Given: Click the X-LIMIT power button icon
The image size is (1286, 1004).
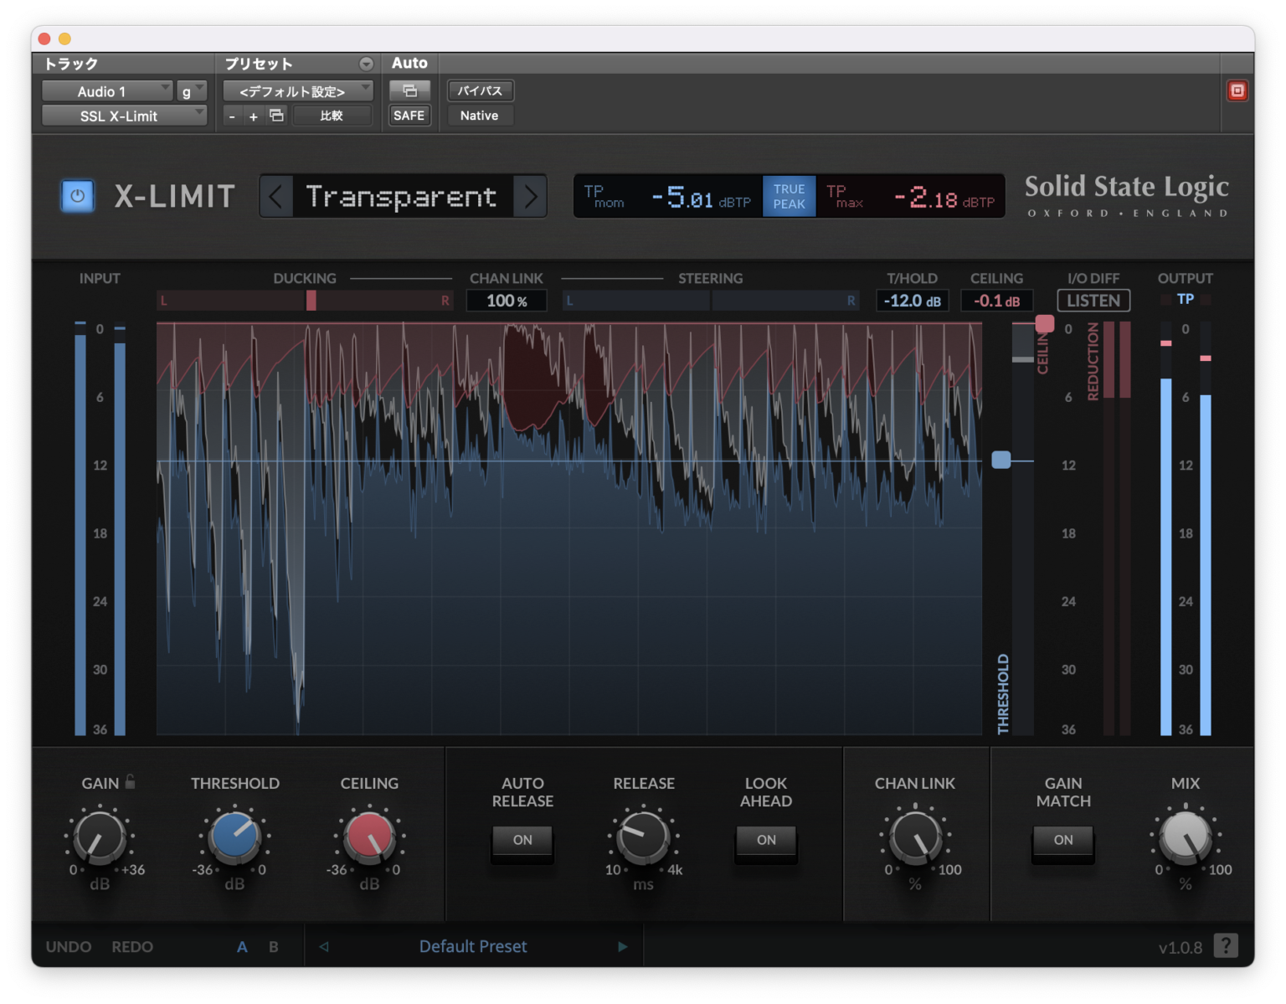Looking at the screenshot, I should (x=77, y=196).
